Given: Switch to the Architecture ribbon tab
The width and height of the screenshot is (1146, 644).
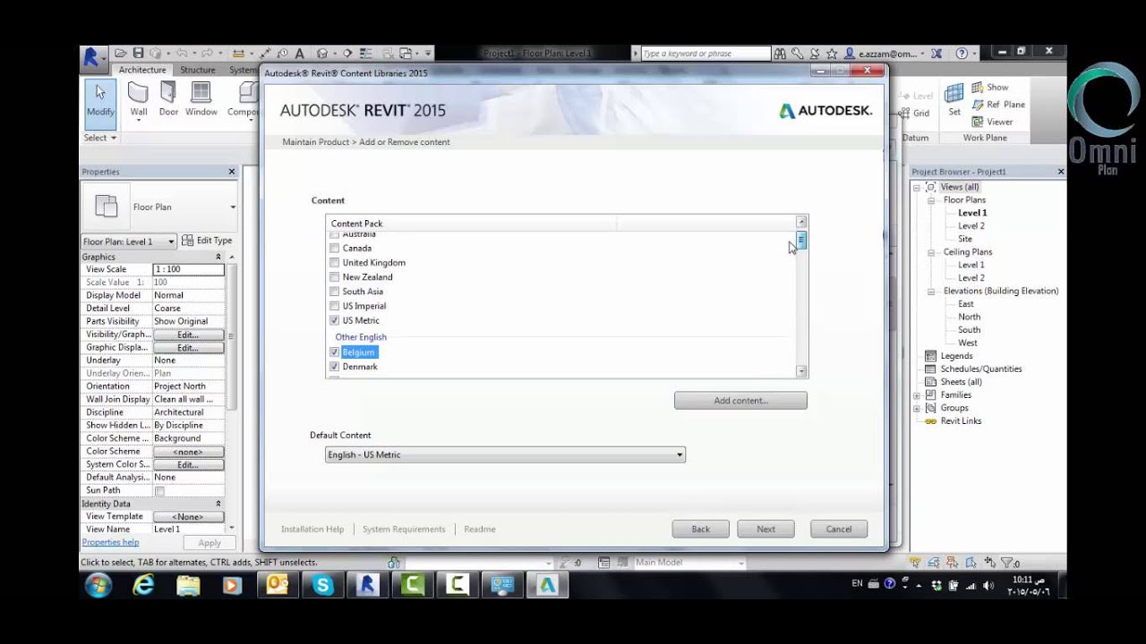Looking at the screenshot, I should [142, 70].
